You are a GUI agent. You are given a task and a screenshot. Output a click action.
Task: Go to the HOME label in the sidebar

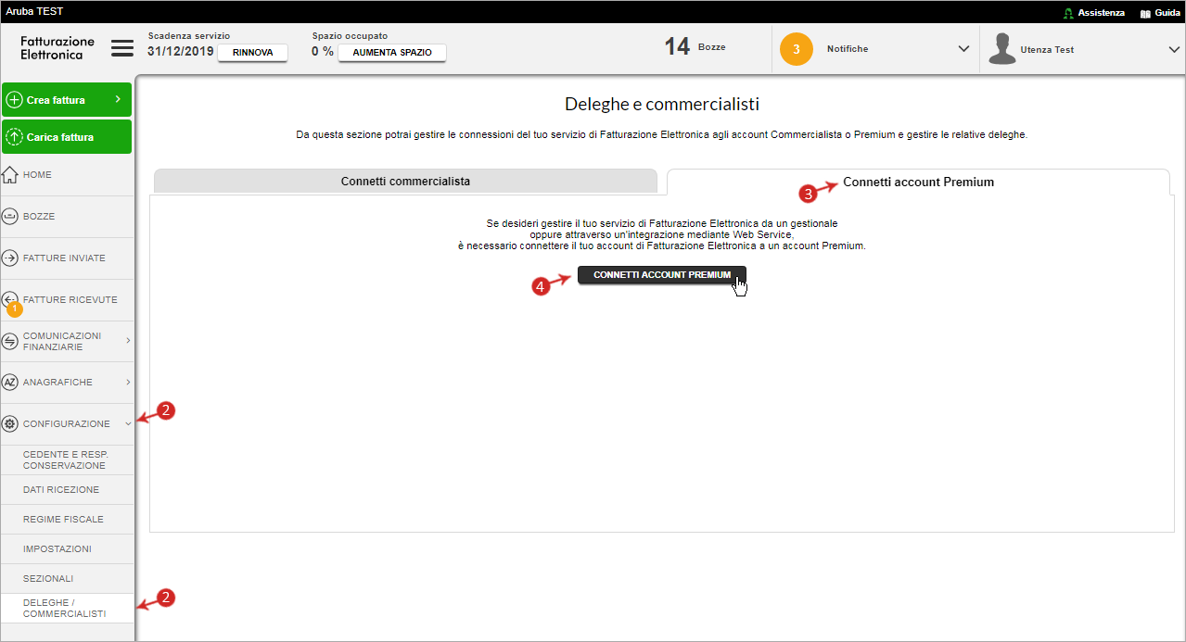point(37,175)
